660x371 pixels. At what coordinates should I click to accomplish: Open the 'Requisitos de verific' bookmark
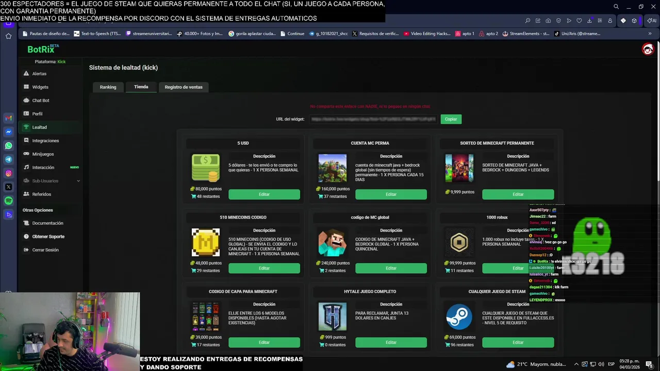[375, 33]
